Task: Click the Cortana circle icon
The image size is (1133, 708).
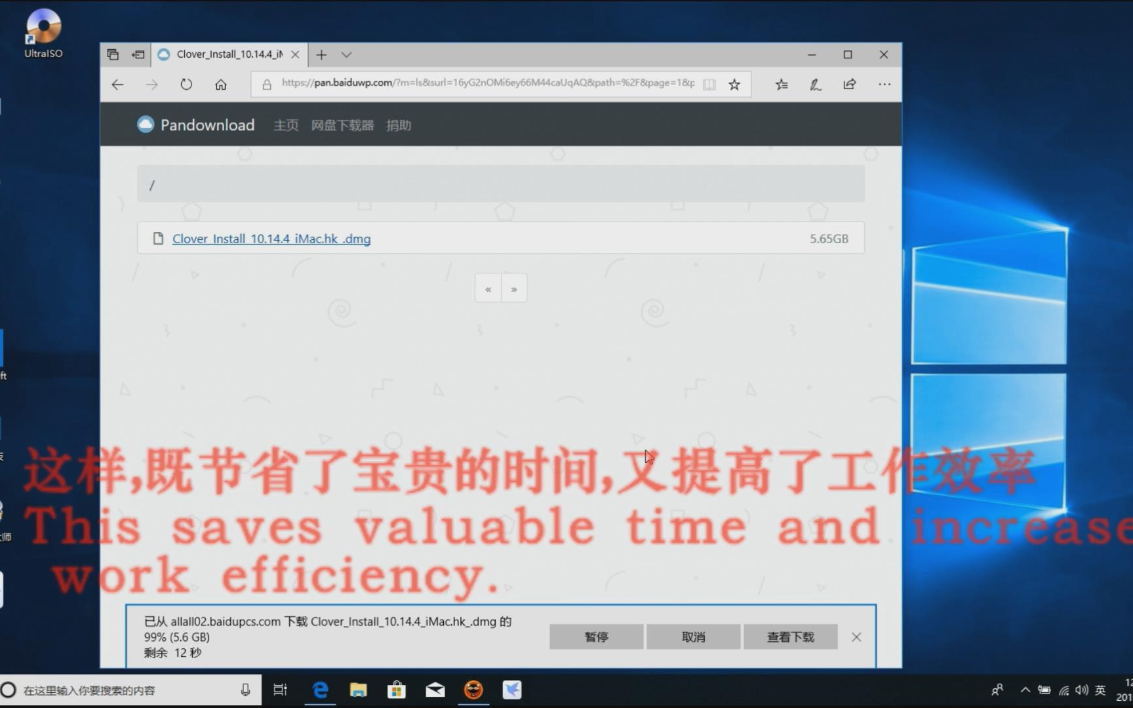Action: 9,690
